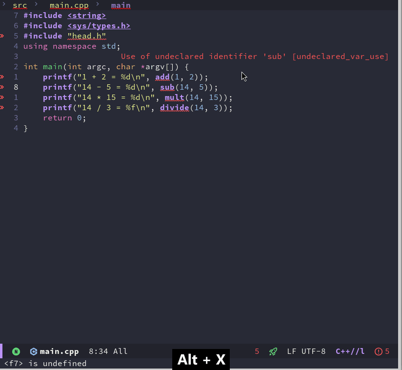Select src folder in breadcrumb
402x370 pixels.
[20, 6]
